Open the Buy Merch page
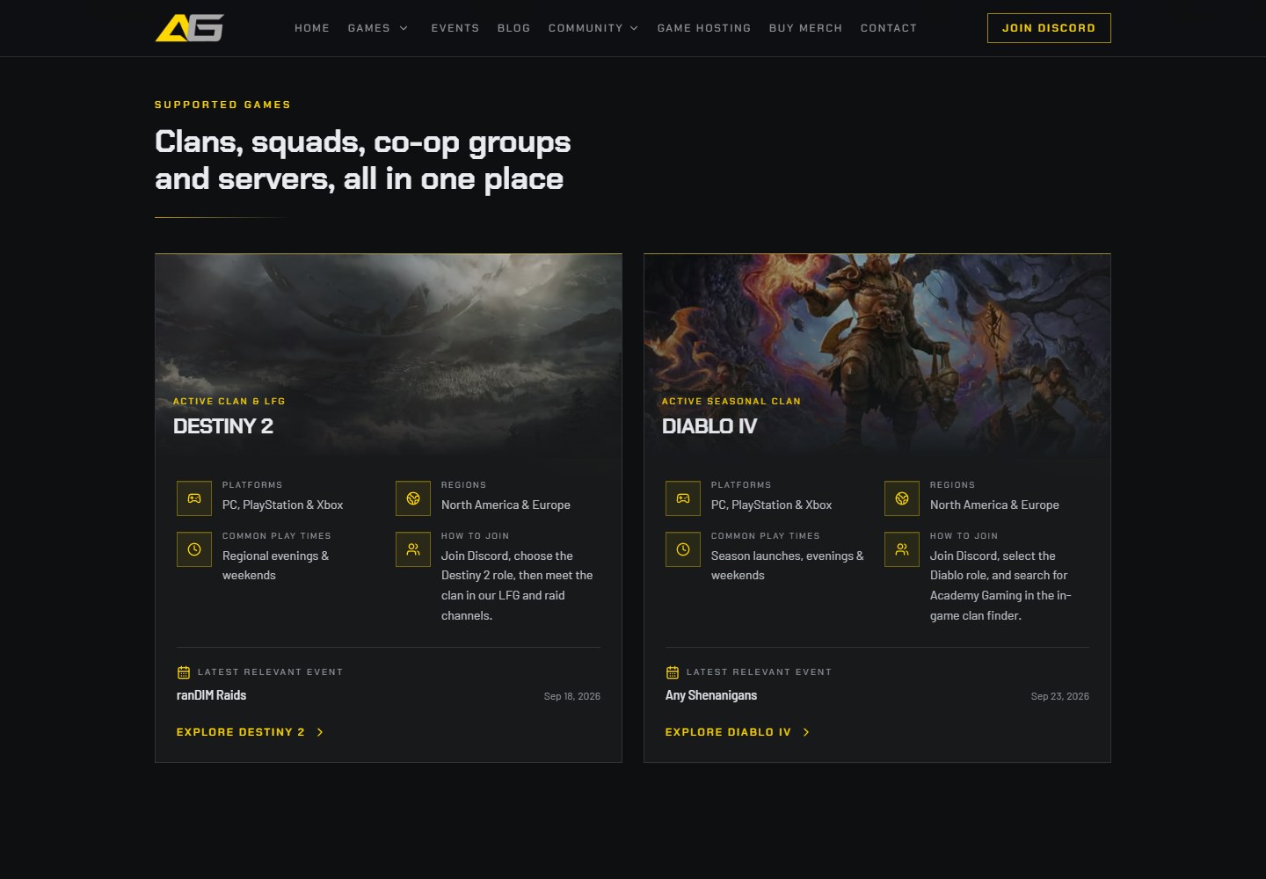1266x879 pixels. tap(805, 28)
